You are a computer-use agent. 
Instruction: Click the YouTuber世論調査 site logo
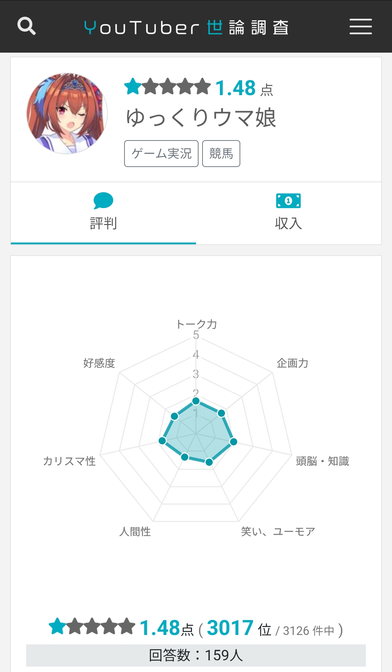(186, 28)
